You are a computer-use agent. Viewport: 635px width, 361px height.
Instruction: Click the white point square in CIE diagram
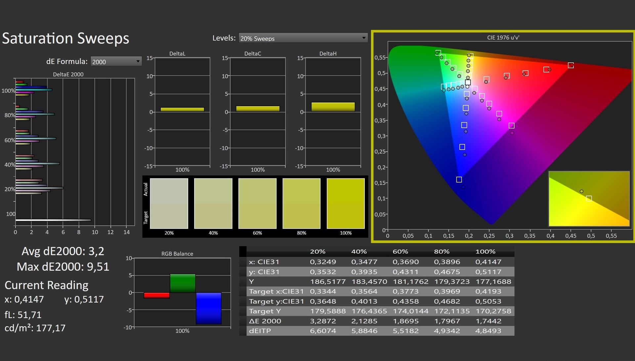click(x=468, y=82)
